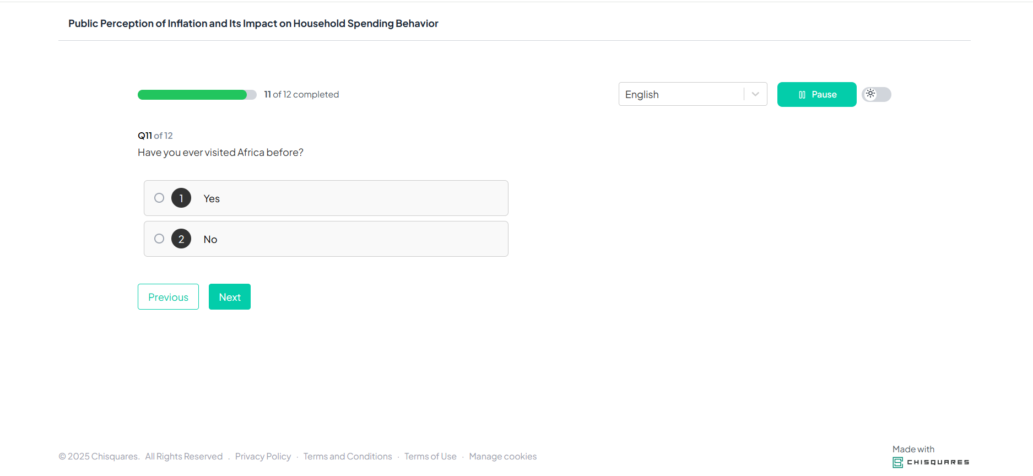Open the Privacy Policy link
Viewport: 1033px width, 476px height.
[263, 456]
